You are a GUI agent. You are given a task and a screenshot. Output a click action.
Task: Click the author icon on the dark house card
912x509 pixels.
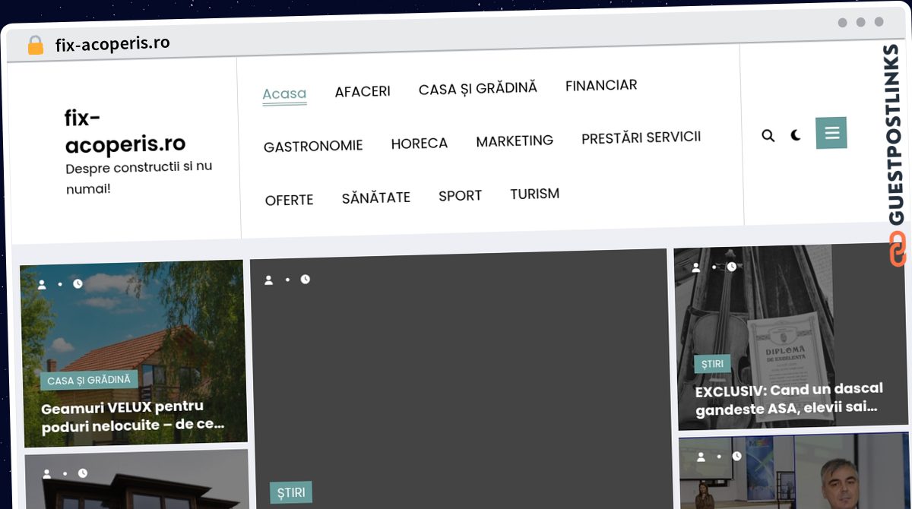(x=47, y=474)
